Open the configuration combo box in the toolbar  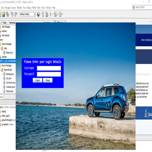pyautogui.click(x=27, y=14)
